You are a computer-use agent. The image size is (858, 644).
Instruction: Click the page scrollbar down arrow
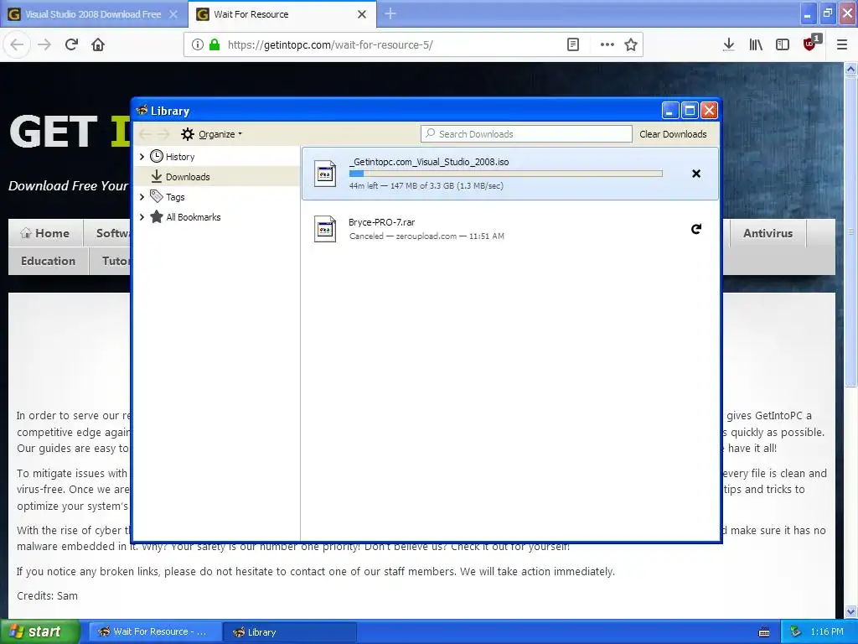[850, 611]
